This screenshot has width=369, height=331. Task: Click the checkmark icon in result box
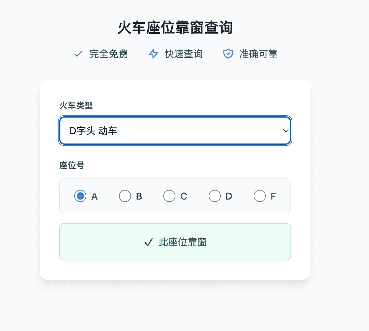(x=148, y=242)
